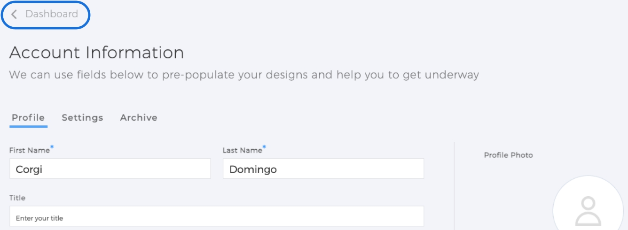Click the 'Enter your title' input field
Screen dimensions: 628x230
(x=217, y=216)
